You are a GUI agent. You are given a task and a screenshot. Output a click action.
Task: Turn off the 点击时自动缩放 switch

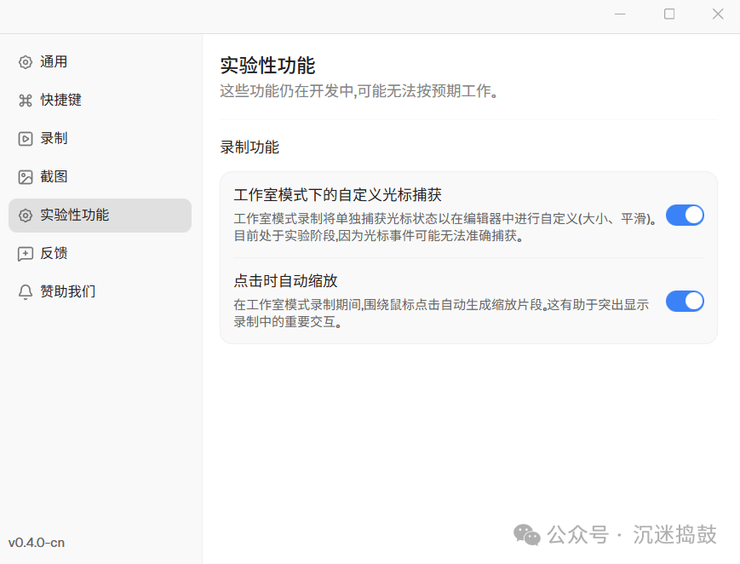click(685, 301)
